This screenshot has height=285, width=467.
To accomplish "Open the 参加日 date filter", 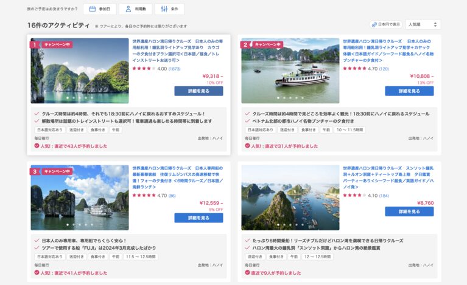I will point(99,9).
